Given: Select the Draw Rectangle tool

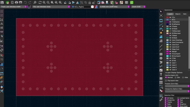Looking at the screenshot, I should tap(161, 54).
